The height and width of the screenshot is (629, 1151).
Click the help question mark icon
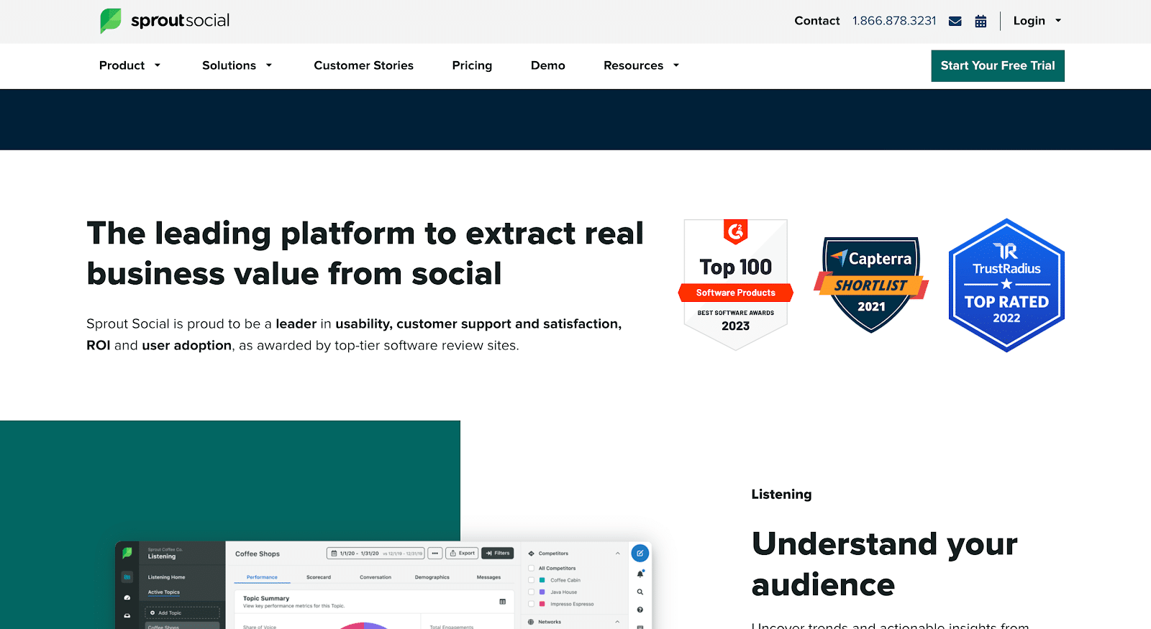coord(640,610)
